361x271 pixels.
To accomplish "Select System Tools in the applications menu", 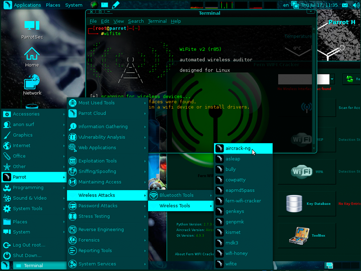I will coord(34,209).
